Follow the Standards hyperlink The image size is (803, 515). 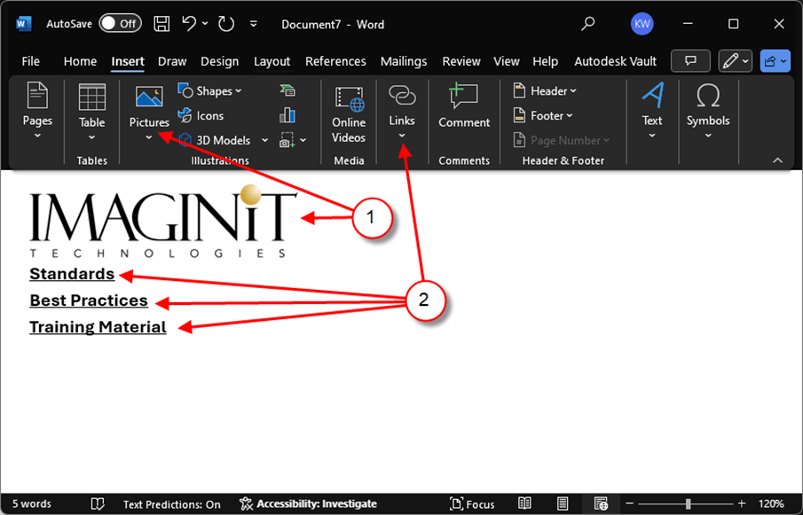[x=72, y=274]
